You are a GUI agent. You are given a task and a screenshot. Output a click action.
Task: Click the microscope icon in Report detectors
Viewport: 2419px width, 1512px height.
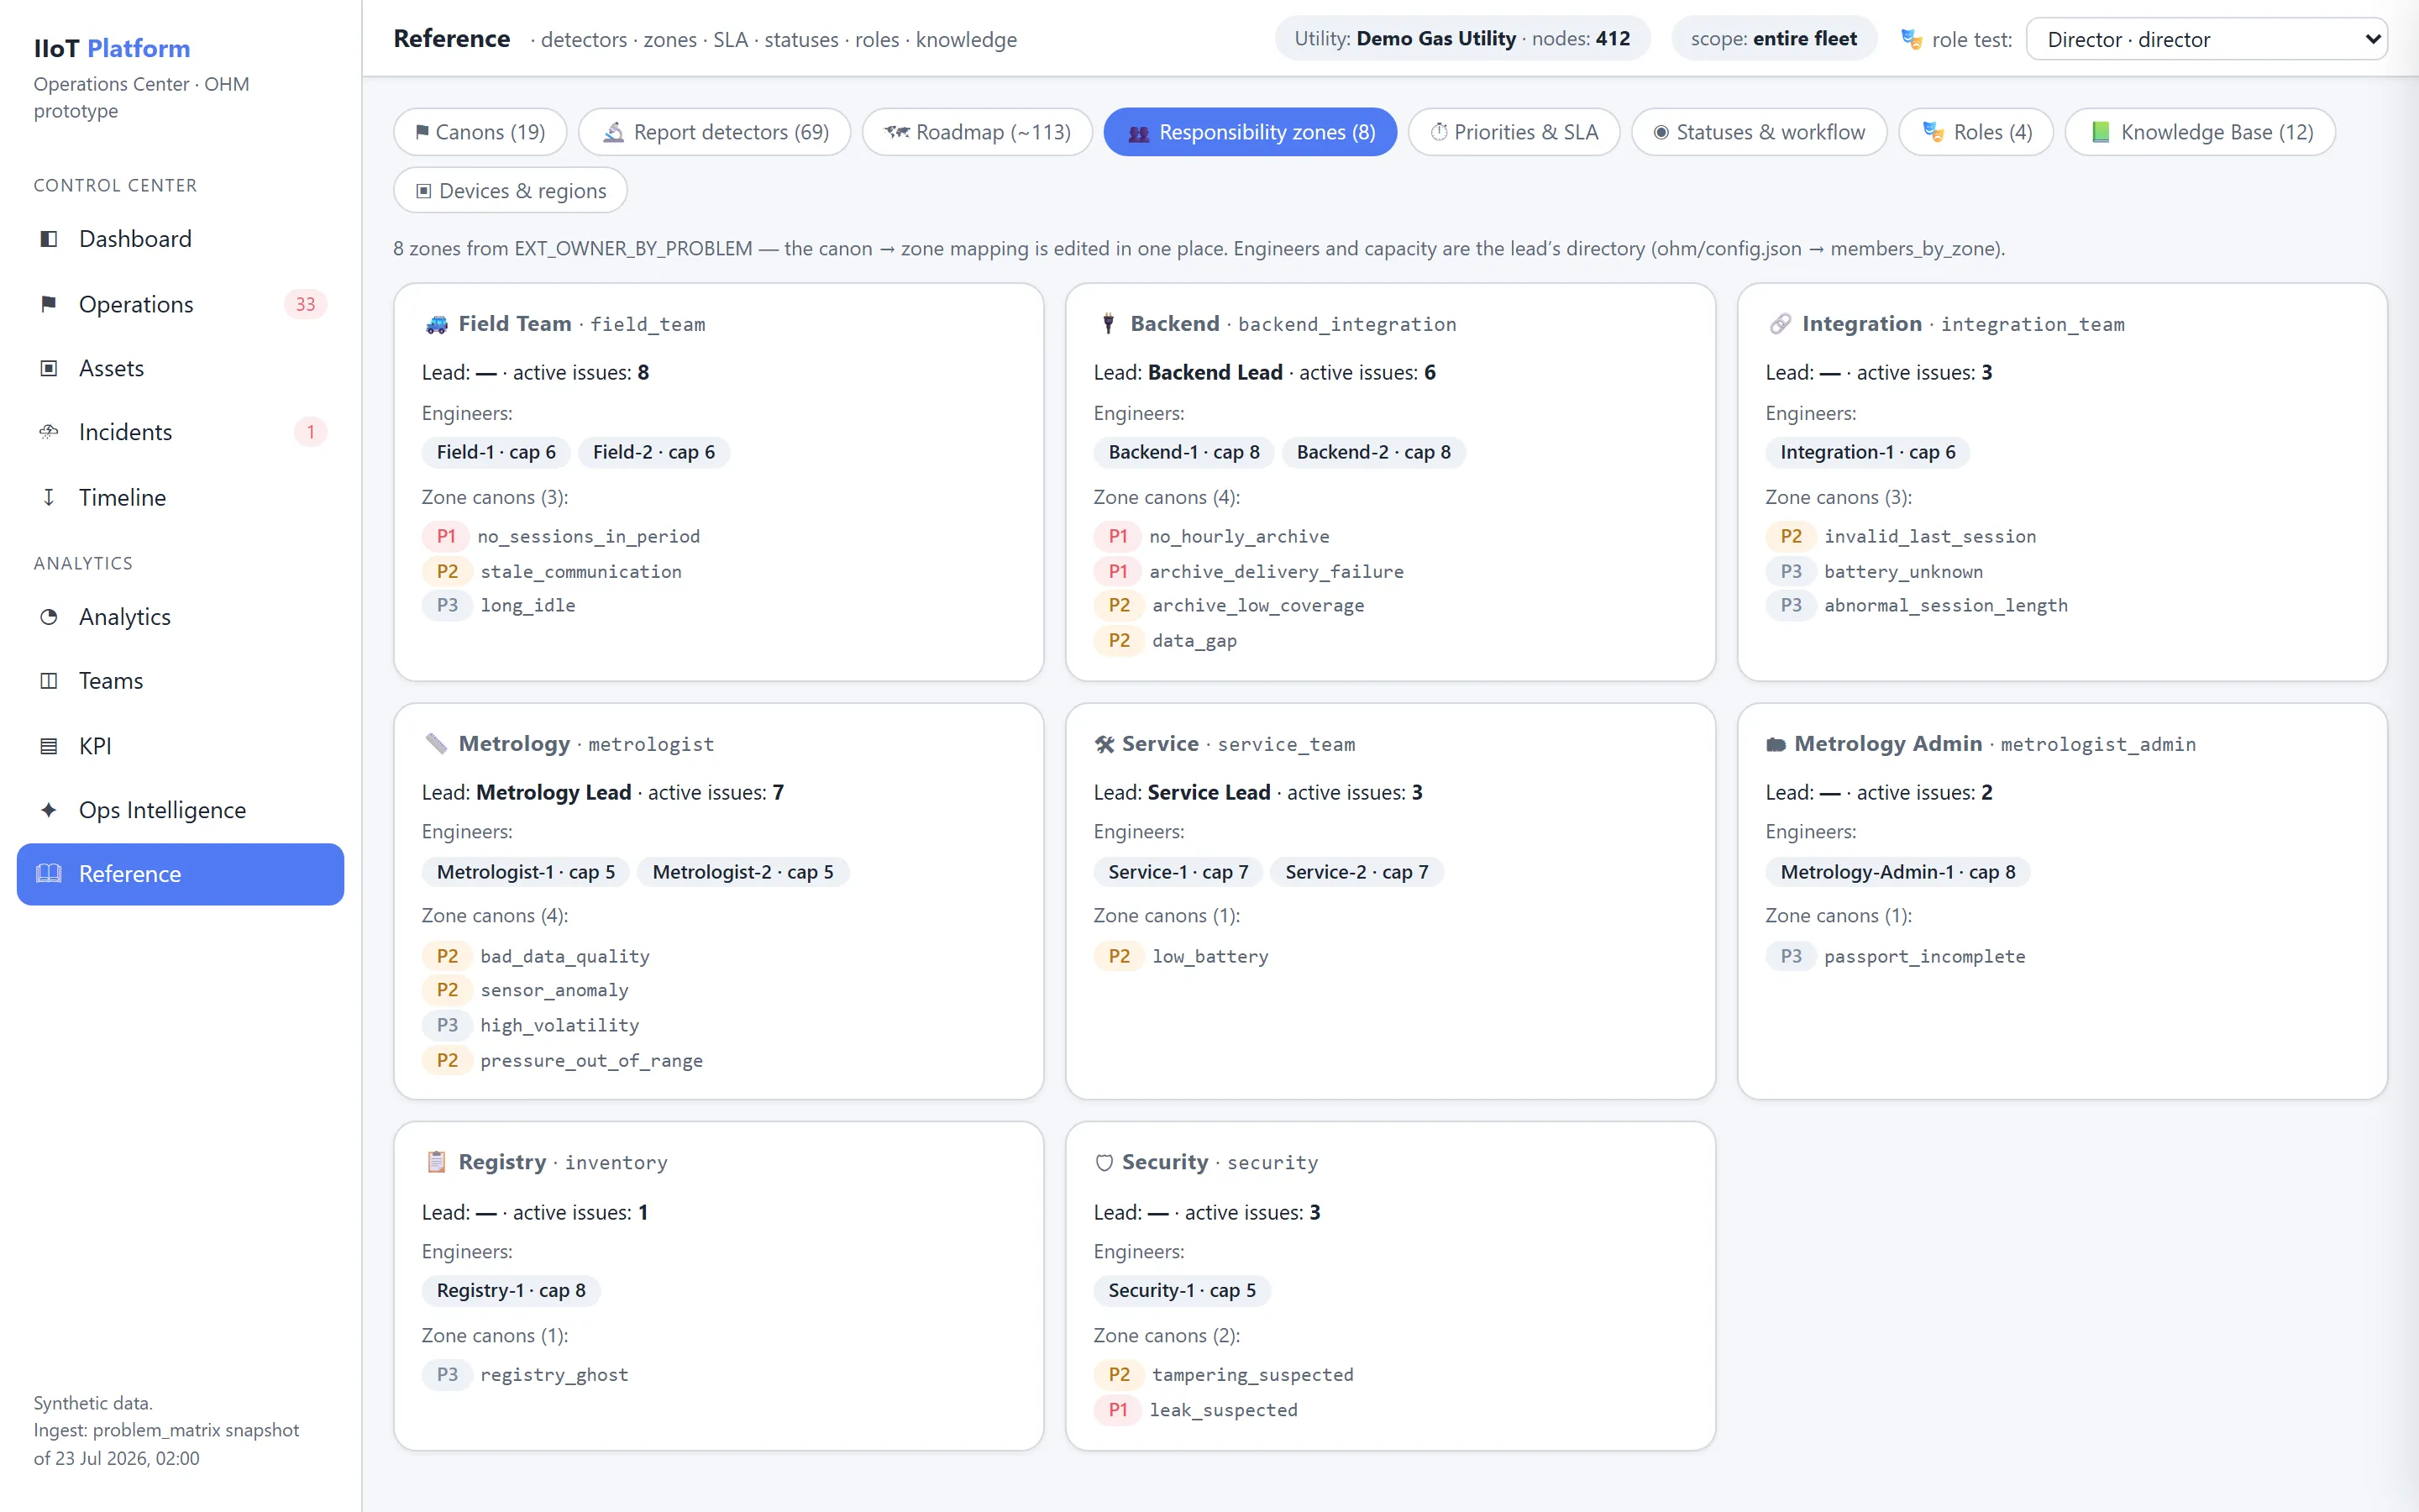pyautogui.click(x=614, y=132)
